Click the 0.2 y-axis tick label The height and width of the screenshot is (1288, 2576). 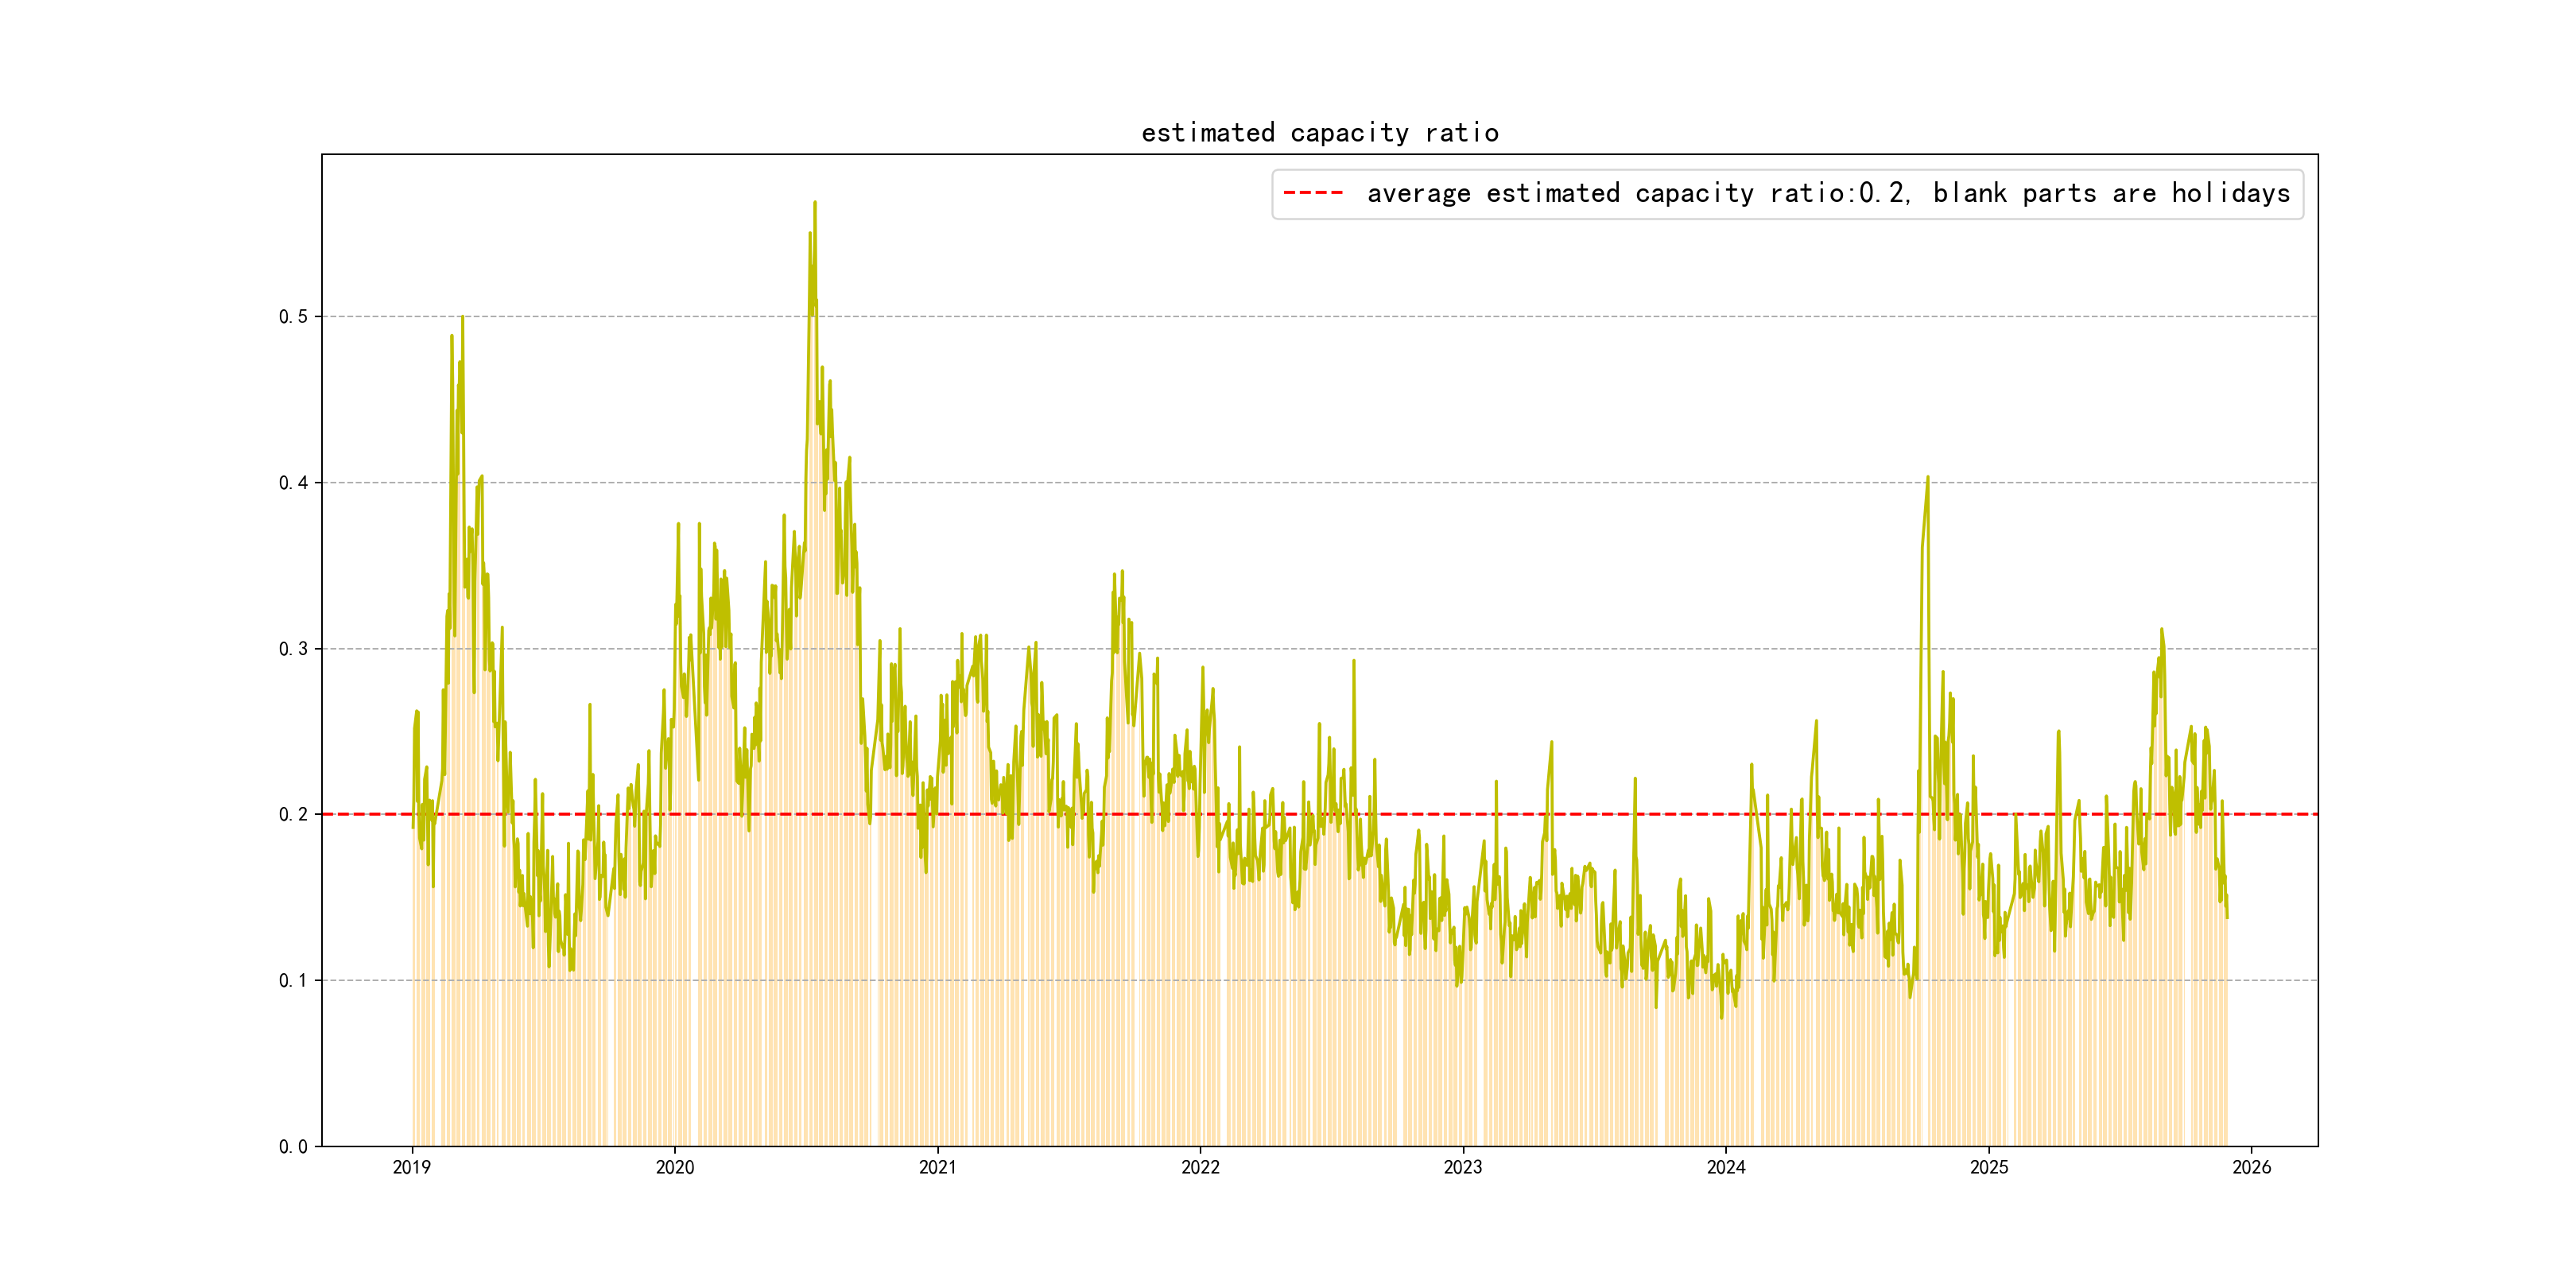293,815
